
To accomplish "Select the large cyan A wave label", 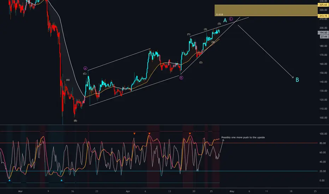I will click(x=225, y=20).
